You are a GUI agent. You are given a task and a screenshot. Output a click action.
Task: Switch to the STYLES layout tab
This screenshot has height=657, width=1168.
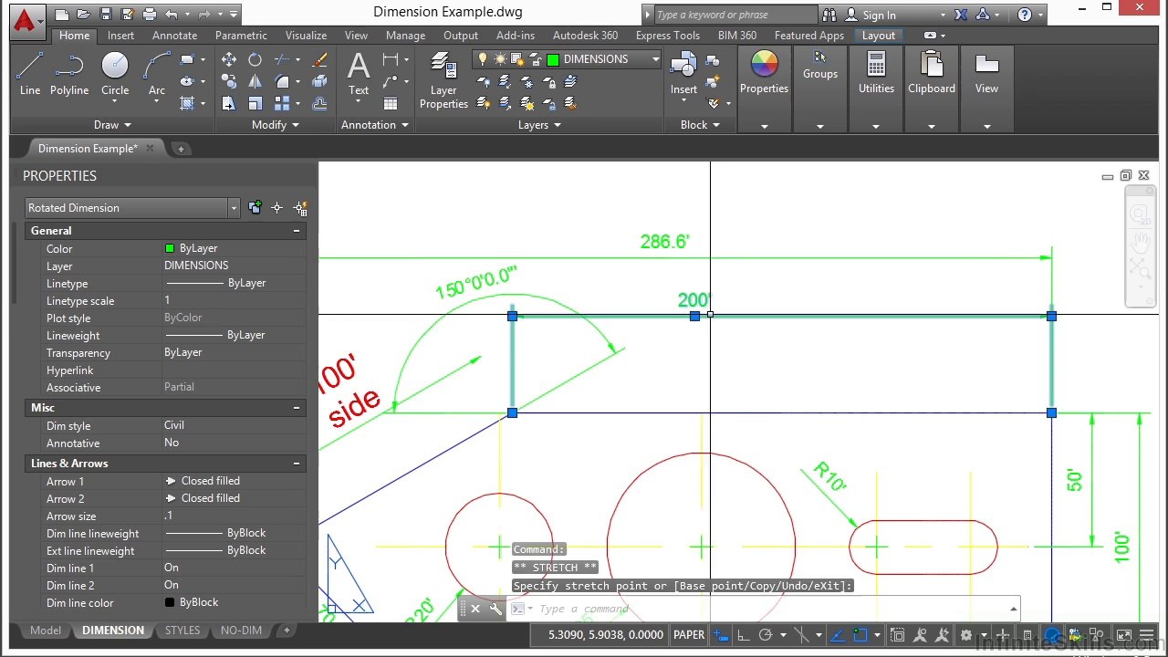[182, 631]
